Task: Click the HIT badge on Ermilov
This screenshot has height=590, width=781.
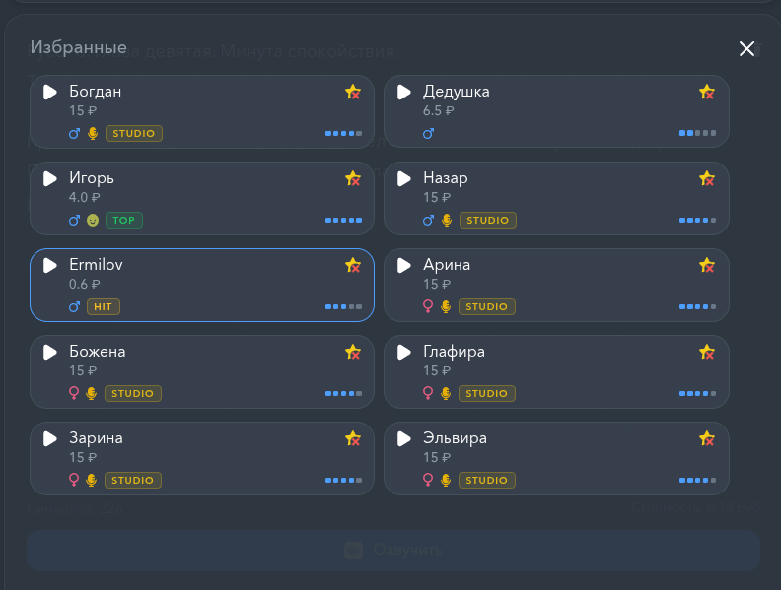Action: 104,307
